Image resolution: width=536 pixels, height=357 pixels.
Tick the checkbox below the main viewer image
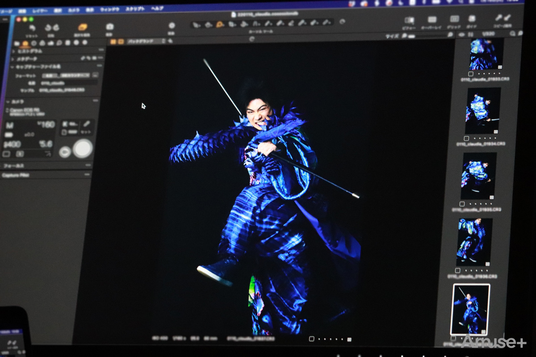click(x=312, y=339)
